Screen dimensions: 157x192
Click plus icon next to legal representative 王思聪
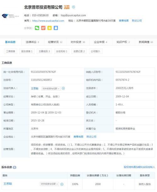point(63,88)
